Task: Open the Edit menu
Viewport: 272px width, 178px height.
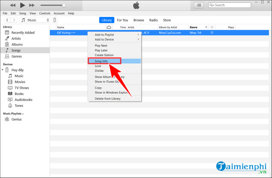Action: [13, 13]
